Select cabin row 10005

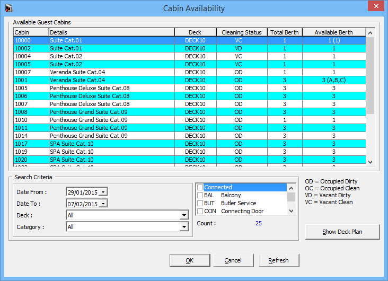pos(190,64)
